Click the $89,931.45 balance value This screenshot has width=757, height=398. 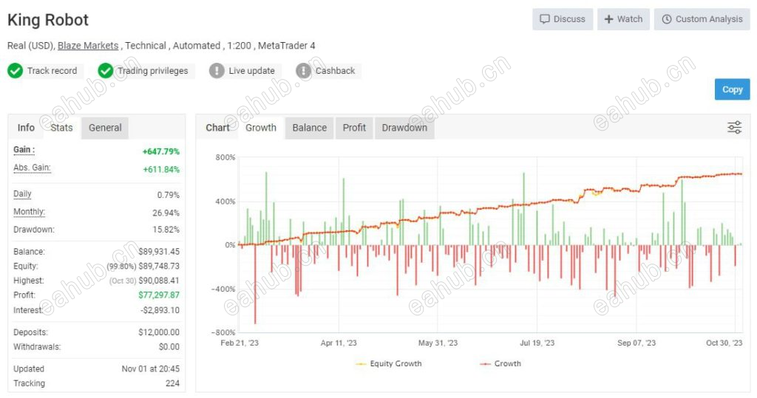(159, 252)
